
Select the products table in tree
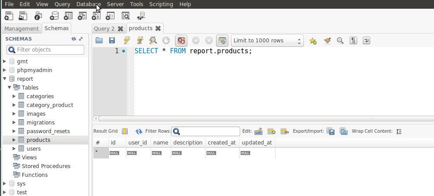(38, 140)
